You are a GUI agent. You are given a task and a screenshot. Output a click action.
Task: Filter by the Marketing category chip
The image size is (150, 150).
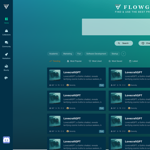67,54
